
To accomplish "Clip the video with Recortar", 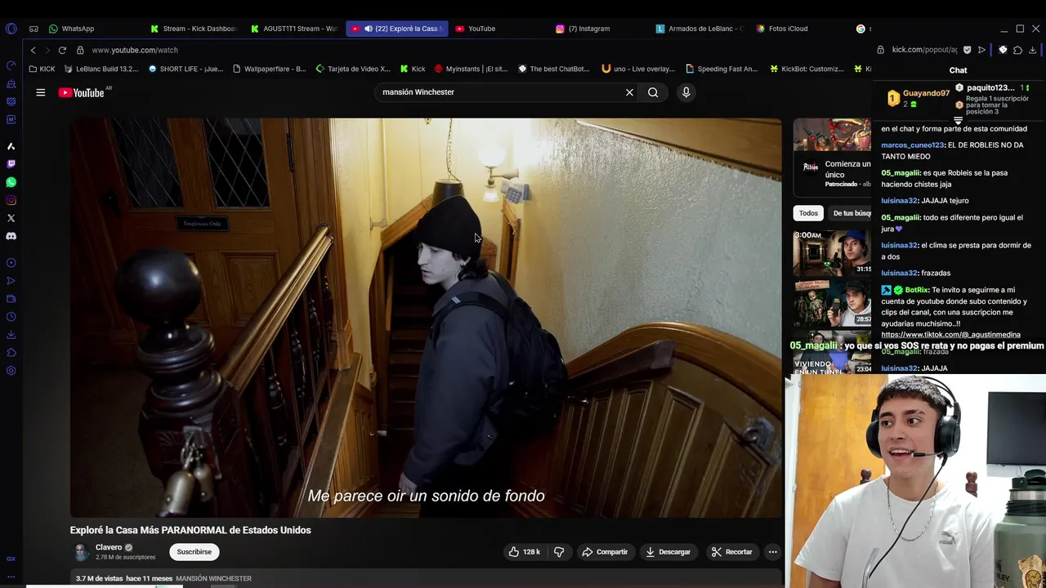I will (x=731, y=552).
